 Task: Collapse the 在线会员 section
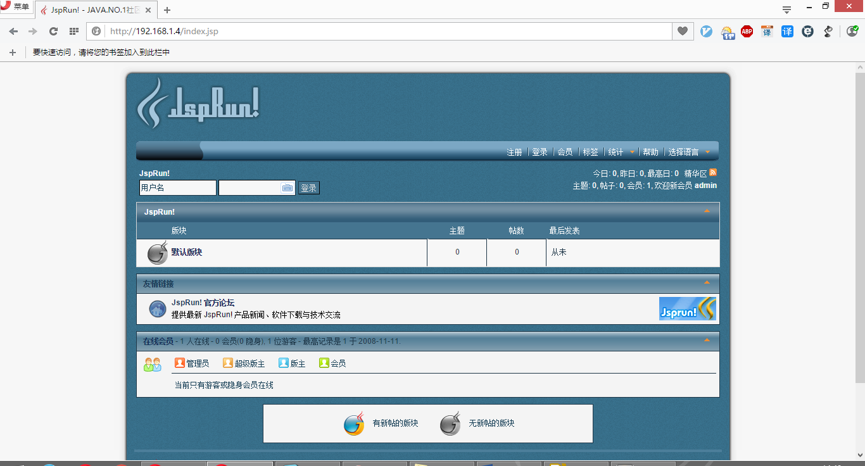click(x=707, y=340)
